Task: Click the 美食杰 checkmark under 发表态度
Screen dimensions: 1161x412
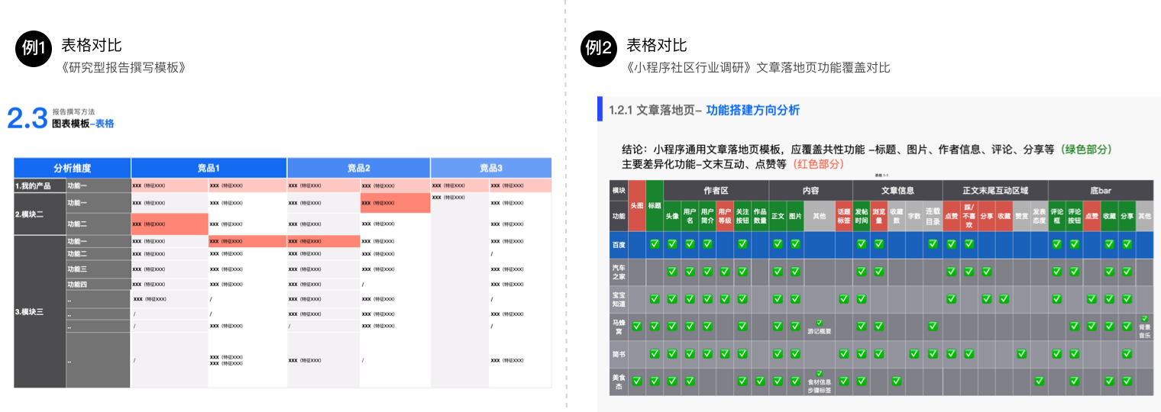Action: [x=1039, y=381]
